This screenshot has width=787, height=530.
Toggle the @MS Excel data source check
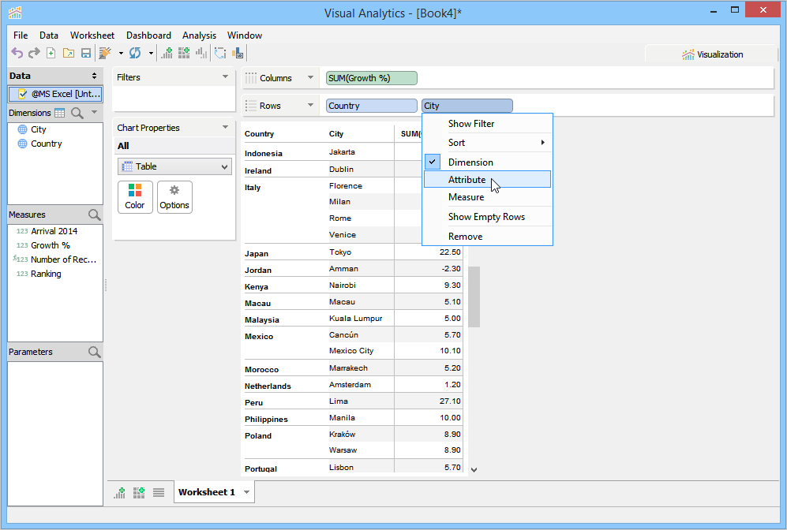[x=22, y=94]
